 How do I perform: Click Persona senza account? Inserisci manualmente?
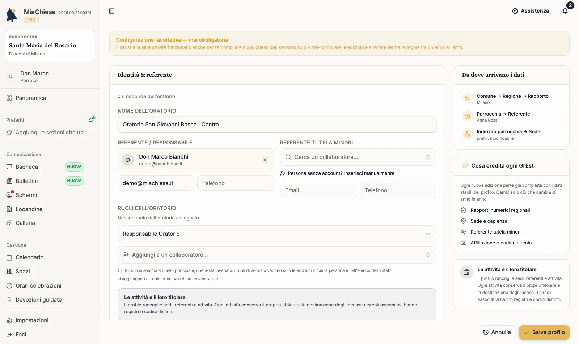(341, 173)
